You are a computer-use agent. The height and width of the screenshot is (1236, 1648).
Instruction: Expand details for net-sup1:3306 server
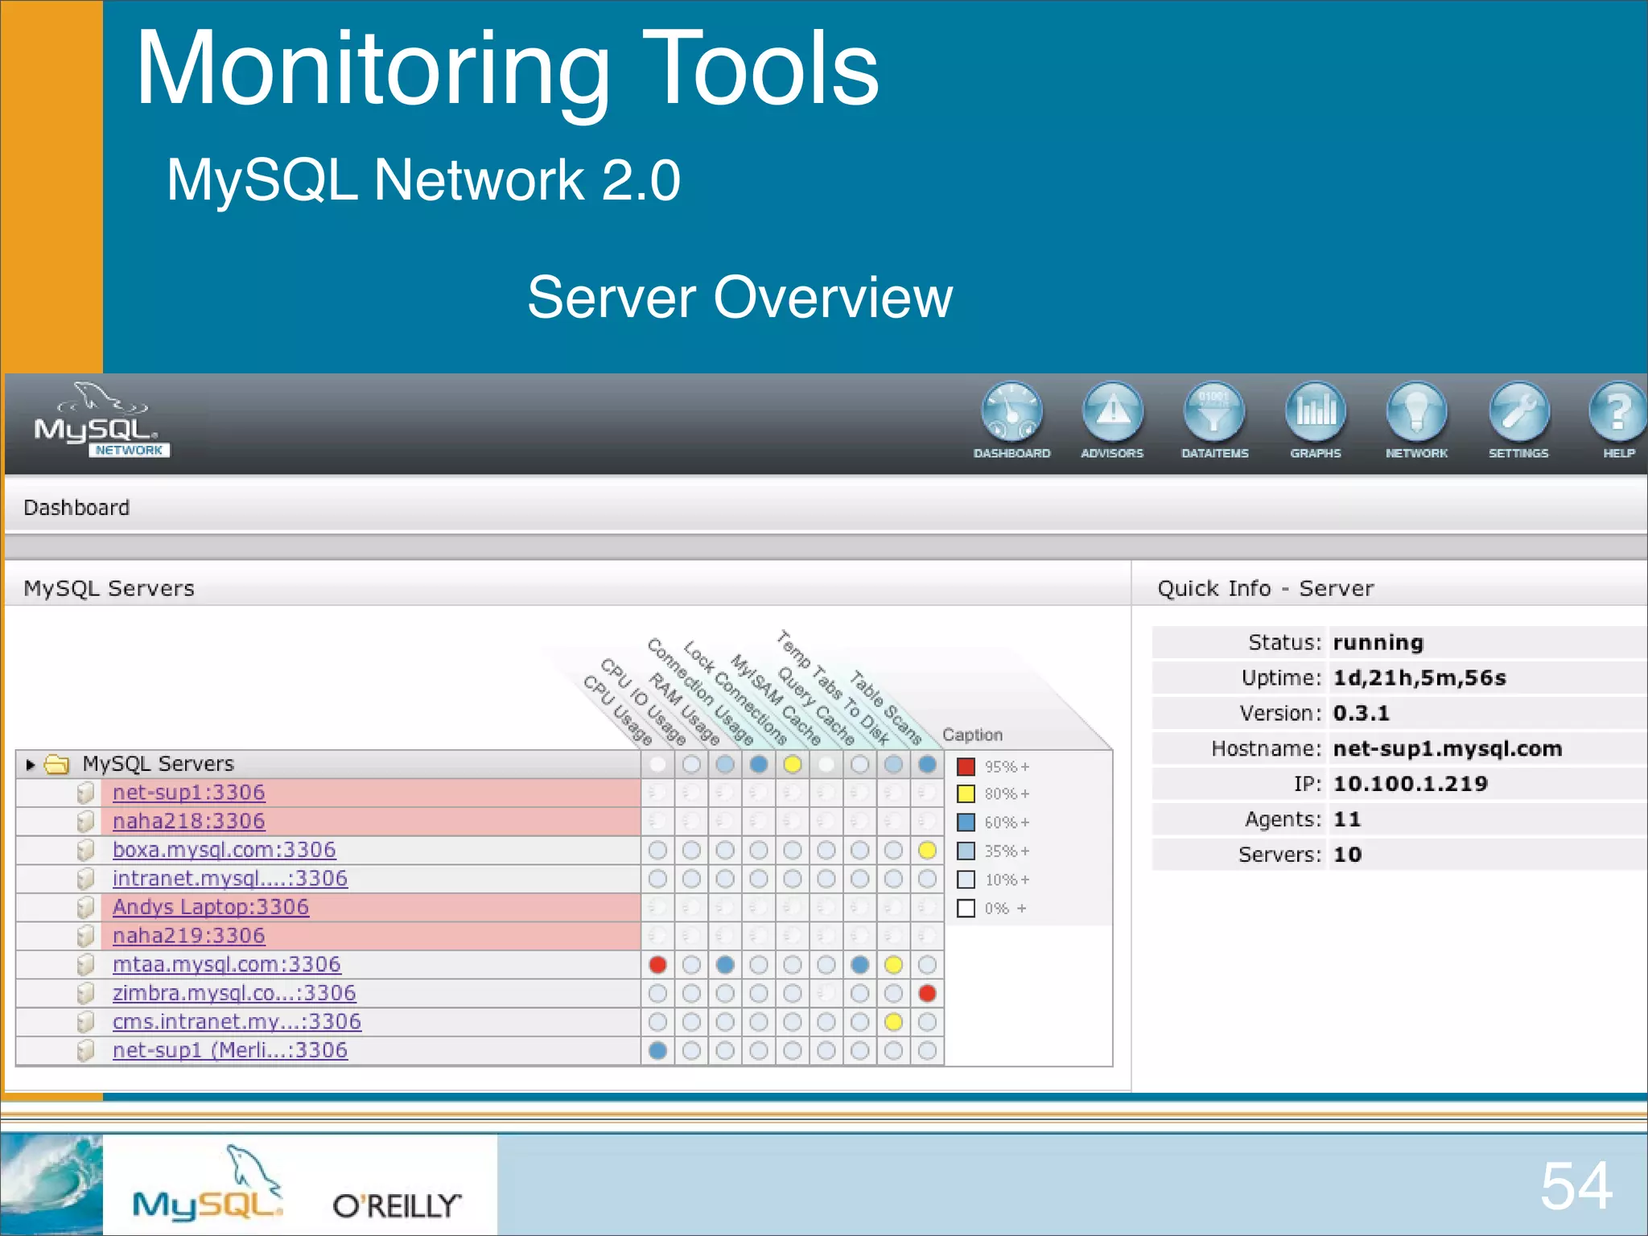(x=187, y=792)
